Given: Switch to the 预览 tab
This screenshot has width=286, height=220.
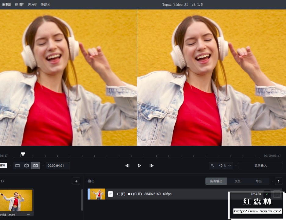Looking at the screenshot, I should pyautogui.click(x=237, y=181).
